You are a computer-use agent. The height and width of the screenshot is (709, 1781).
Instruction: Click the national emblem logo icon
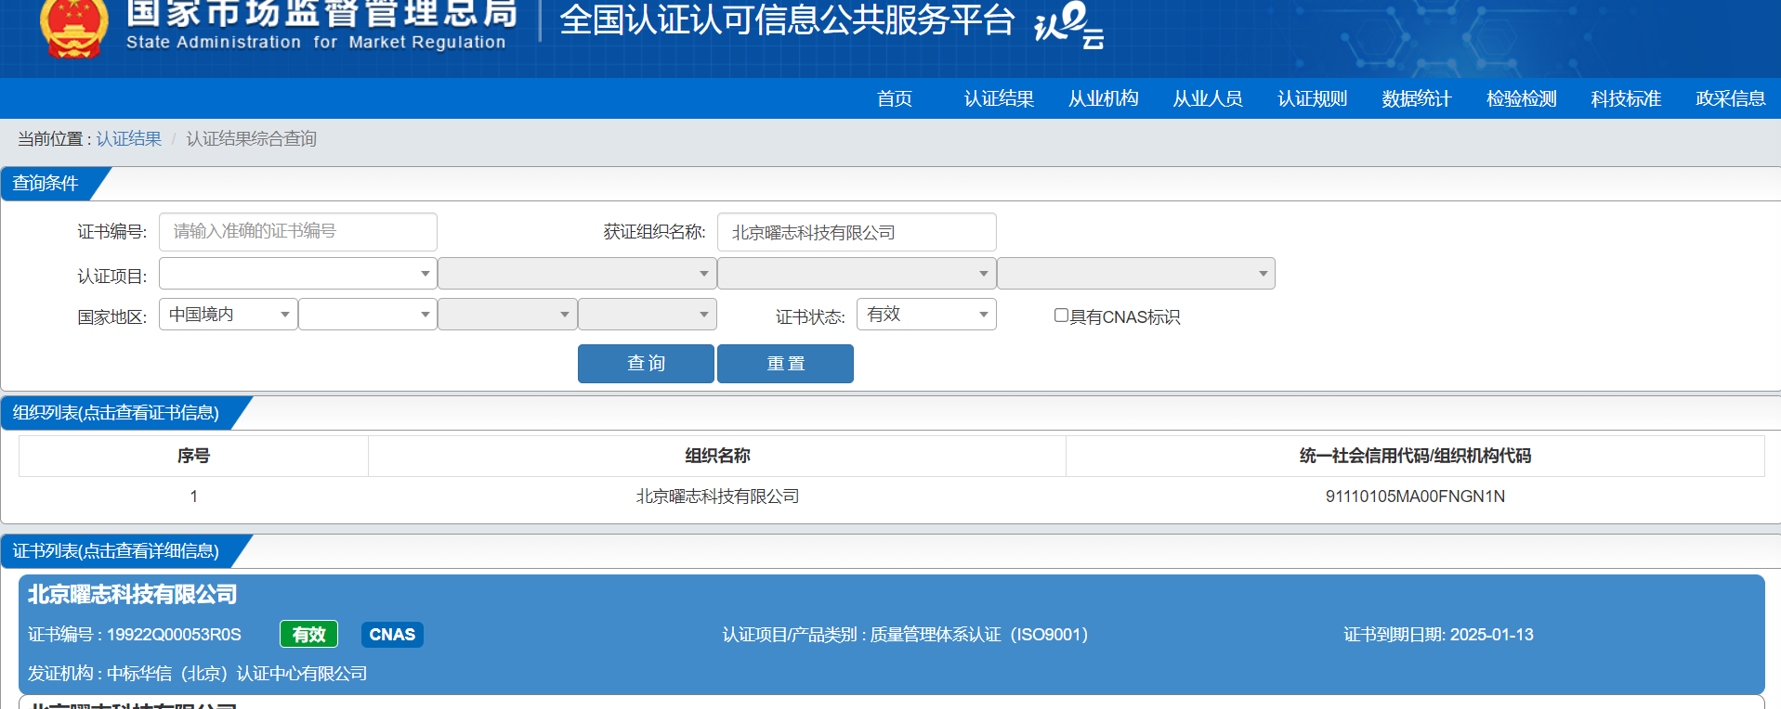coord(73,28)
